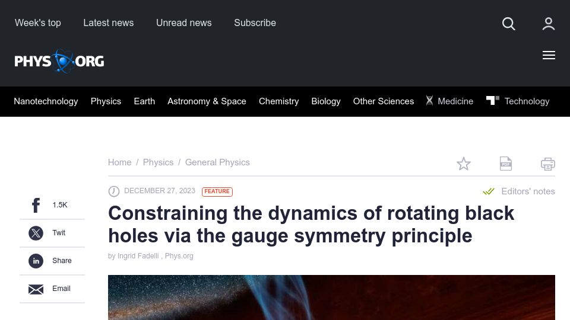The image size is (570, 320).
Task: Click the Phys.org byline link
Action: (x=179, y=256)
